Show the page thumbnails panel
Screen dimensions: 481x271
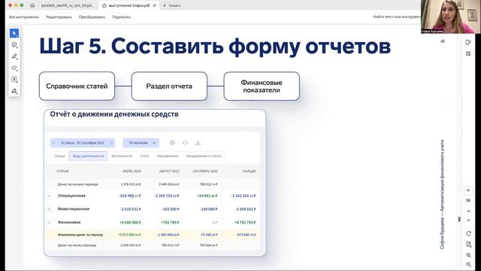[468, 53]
